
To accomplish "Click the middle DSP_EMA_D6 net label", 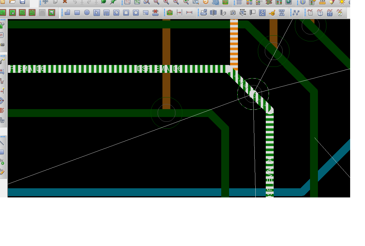I will (x=159, y=69).
